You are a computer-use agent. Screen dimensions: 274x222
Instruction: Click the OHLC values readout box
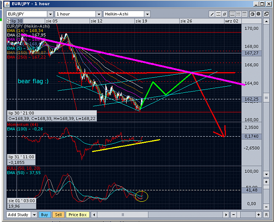click(52, 119)
